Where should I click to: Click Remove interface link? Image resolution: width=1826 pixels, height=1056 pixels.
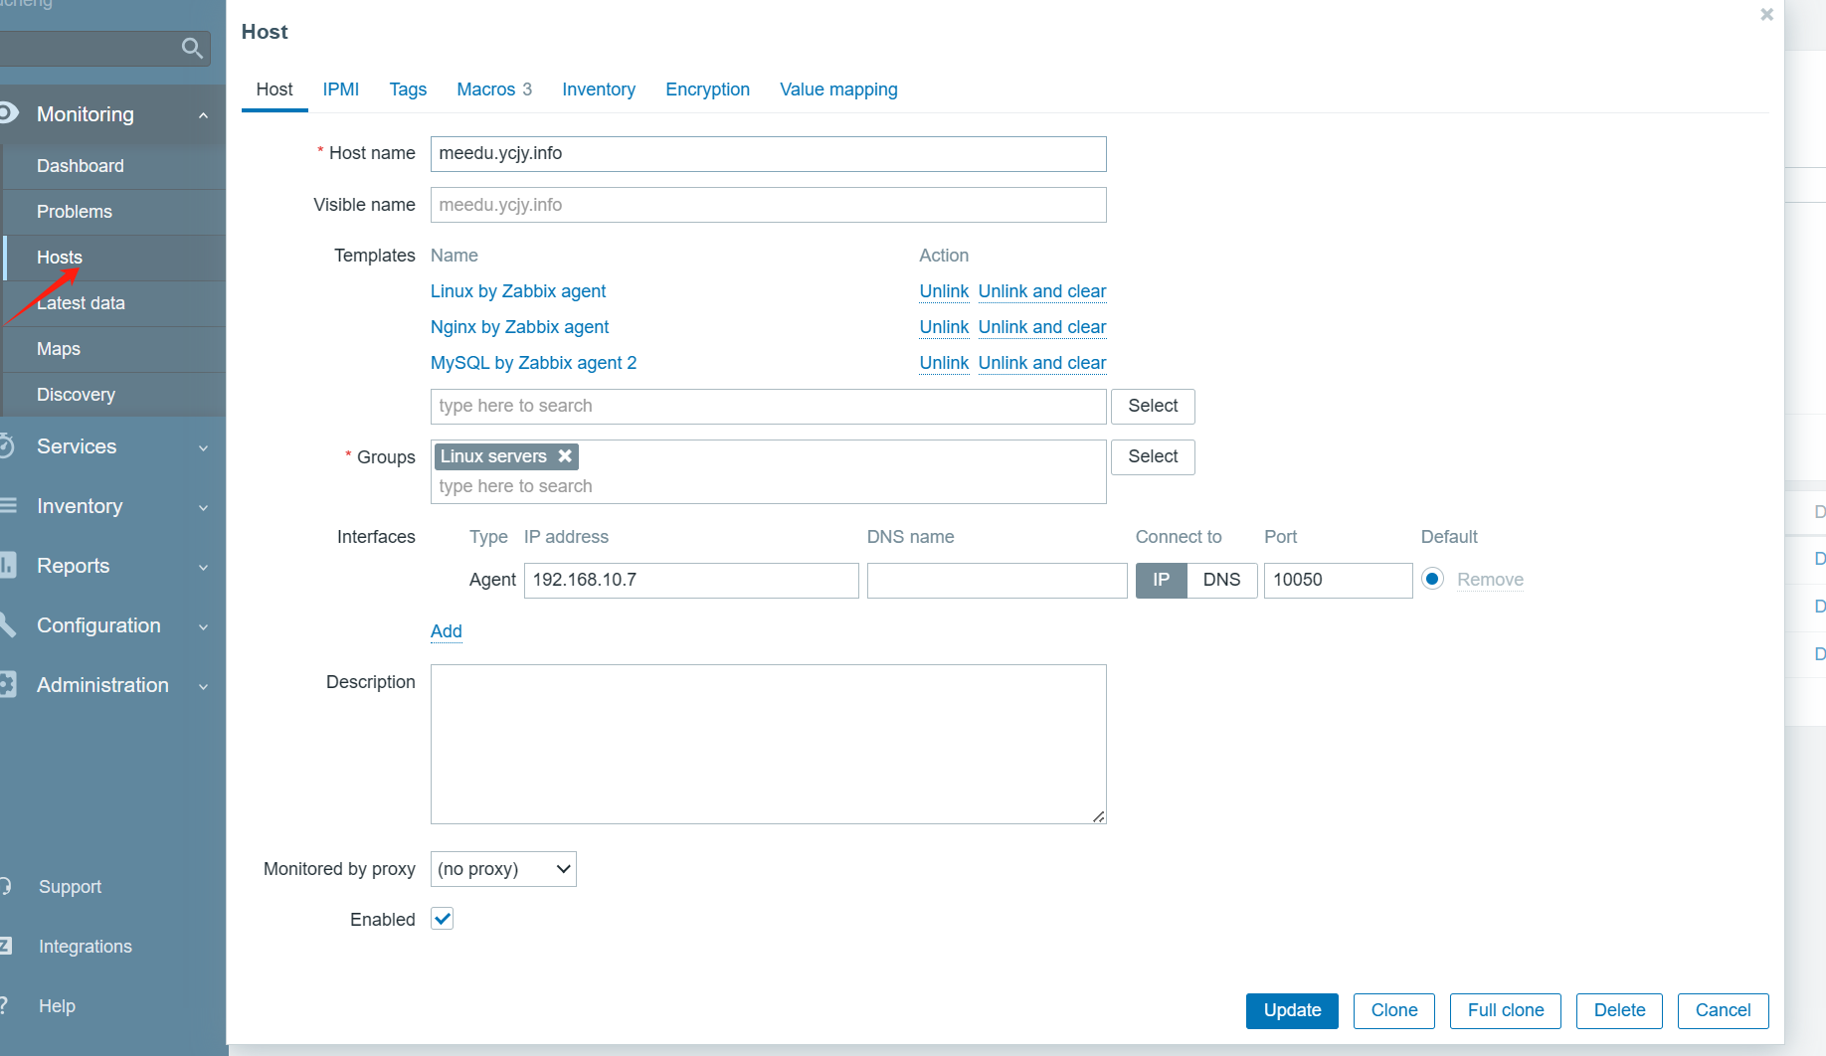coord(1490,580)
